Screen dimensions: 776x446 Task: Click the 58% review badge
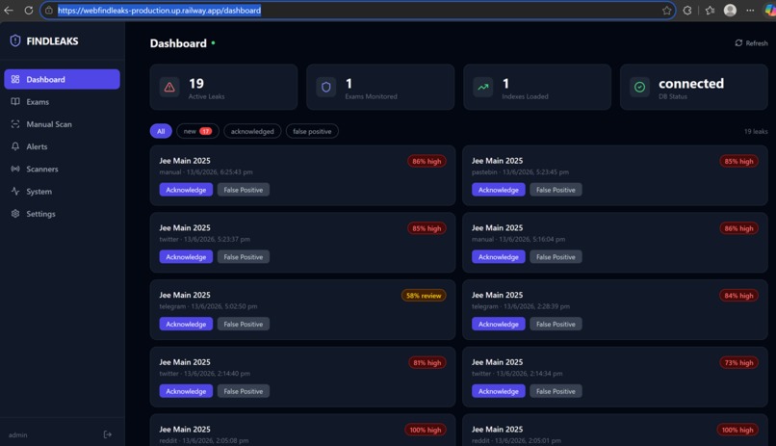coord(424,296)
